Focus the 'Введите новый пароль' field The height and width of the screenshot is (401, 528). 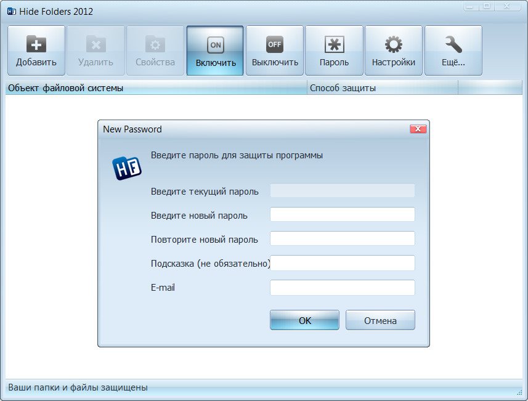click(x=342, y=214)
